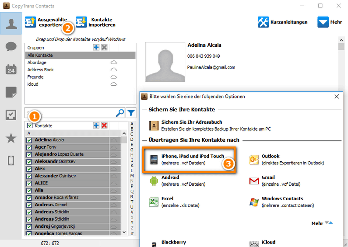The height and width of the screenshot is (247, 348).
Task: Open the contact filter funnel
Action: 131,113
